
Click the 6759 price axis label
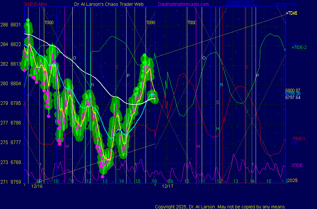15,182
